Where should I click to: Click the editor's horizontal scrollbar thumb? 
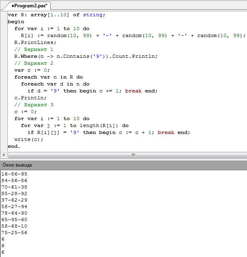click(133, 155)
